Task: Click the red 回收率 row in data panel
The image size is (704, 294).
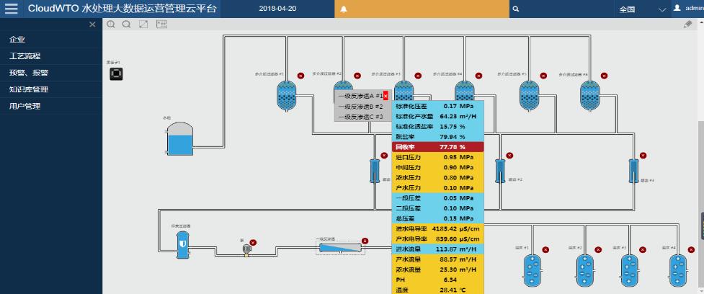Action: pyautogui.click(x=437, y=146)
